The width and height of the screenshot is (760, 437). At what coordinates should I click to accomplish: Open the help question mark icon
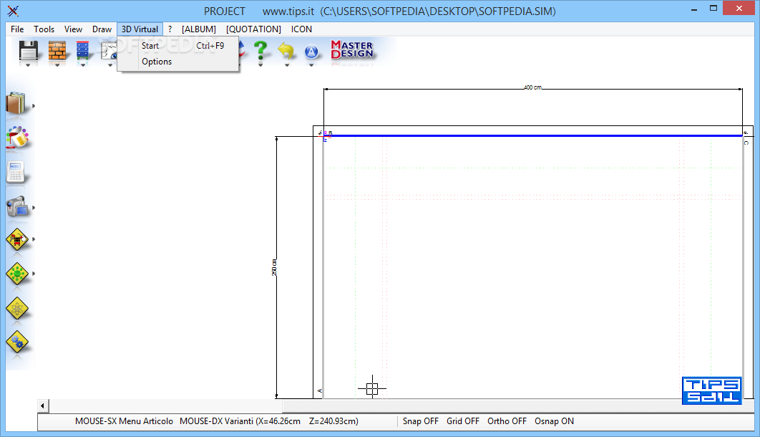(x=260, y=50)
